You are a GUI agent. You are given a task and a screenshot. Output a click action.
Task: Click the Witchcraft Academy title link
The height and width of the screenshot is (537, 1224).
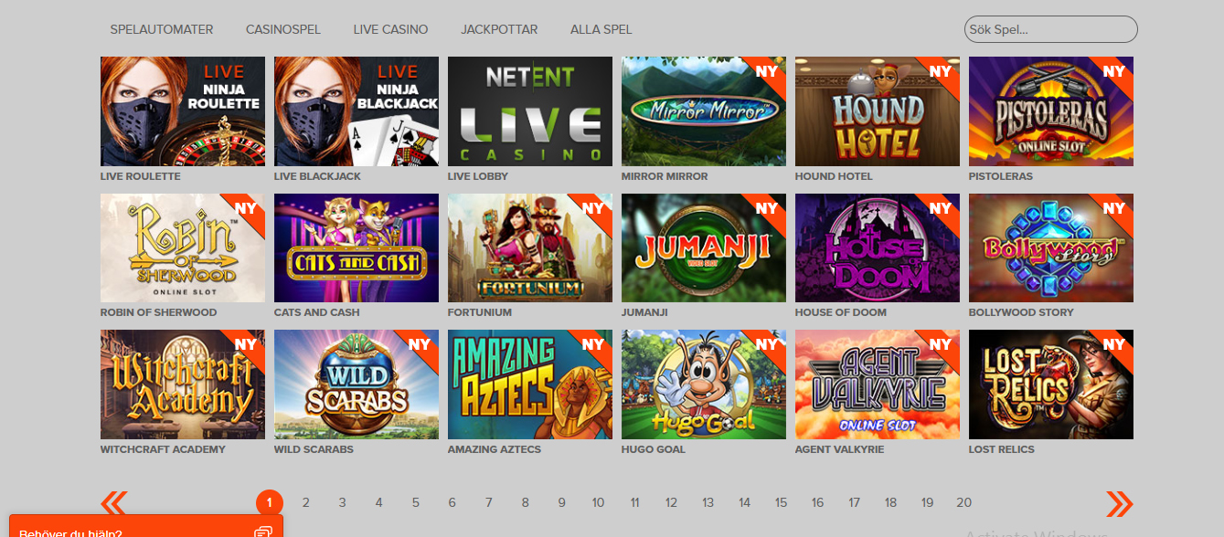tap(163, 449)
